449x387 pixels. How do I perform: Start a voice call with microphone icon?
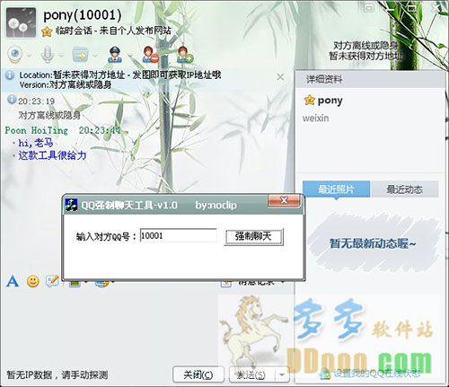coord(47,55)
